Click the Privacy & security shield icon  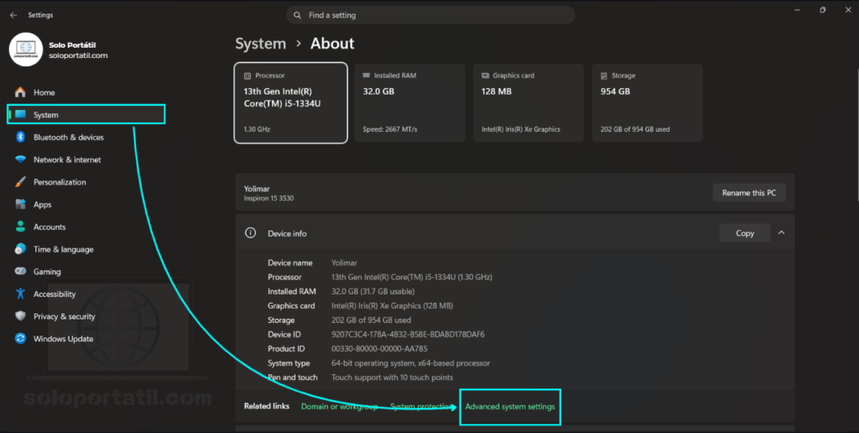pos(20,316)
